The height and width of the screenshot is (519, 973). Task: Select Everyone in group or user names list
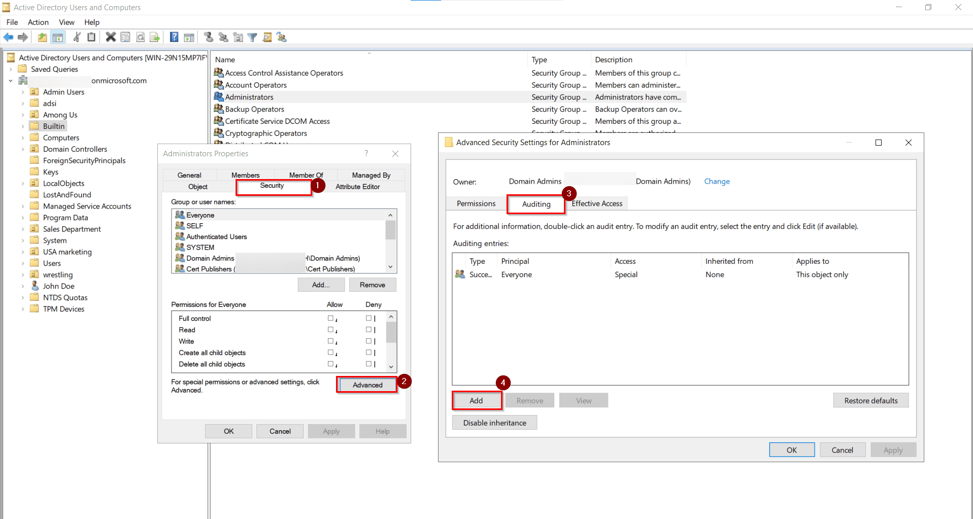click(200, 215)
